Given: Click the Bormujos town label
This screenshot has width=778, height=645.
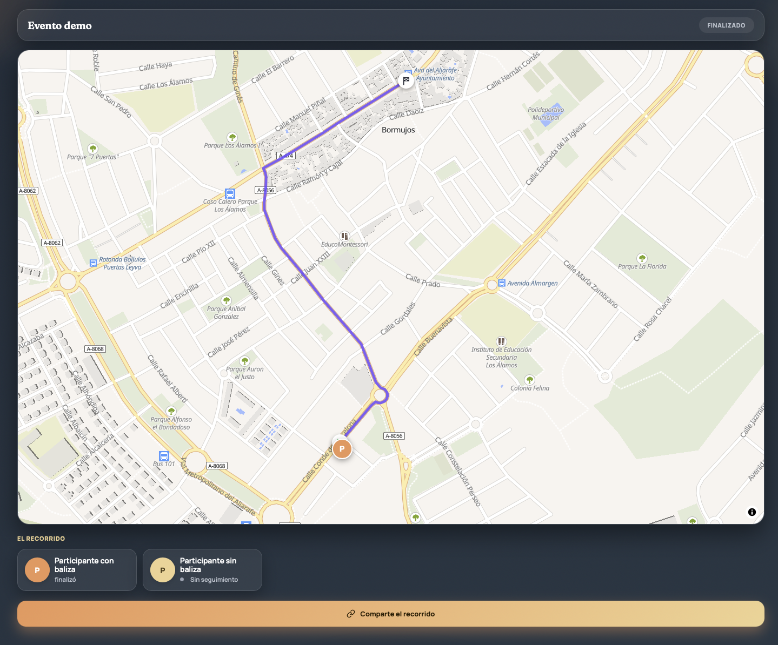Looking at the screenshot, I should pos(398,130).
